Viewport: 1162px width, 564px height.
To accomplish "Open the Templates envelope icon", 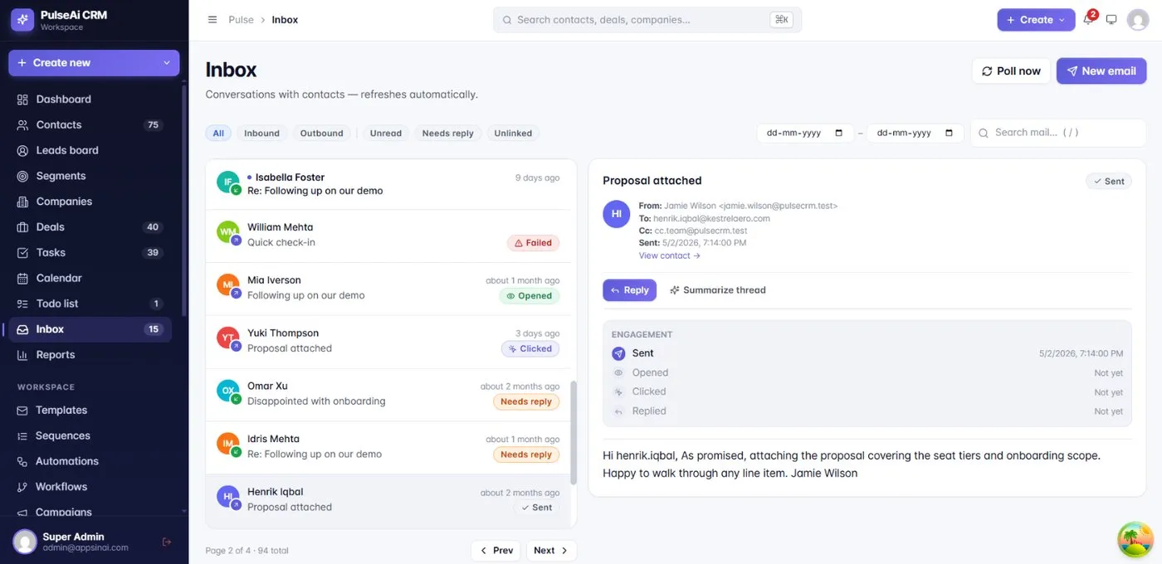I will [22, 411].
